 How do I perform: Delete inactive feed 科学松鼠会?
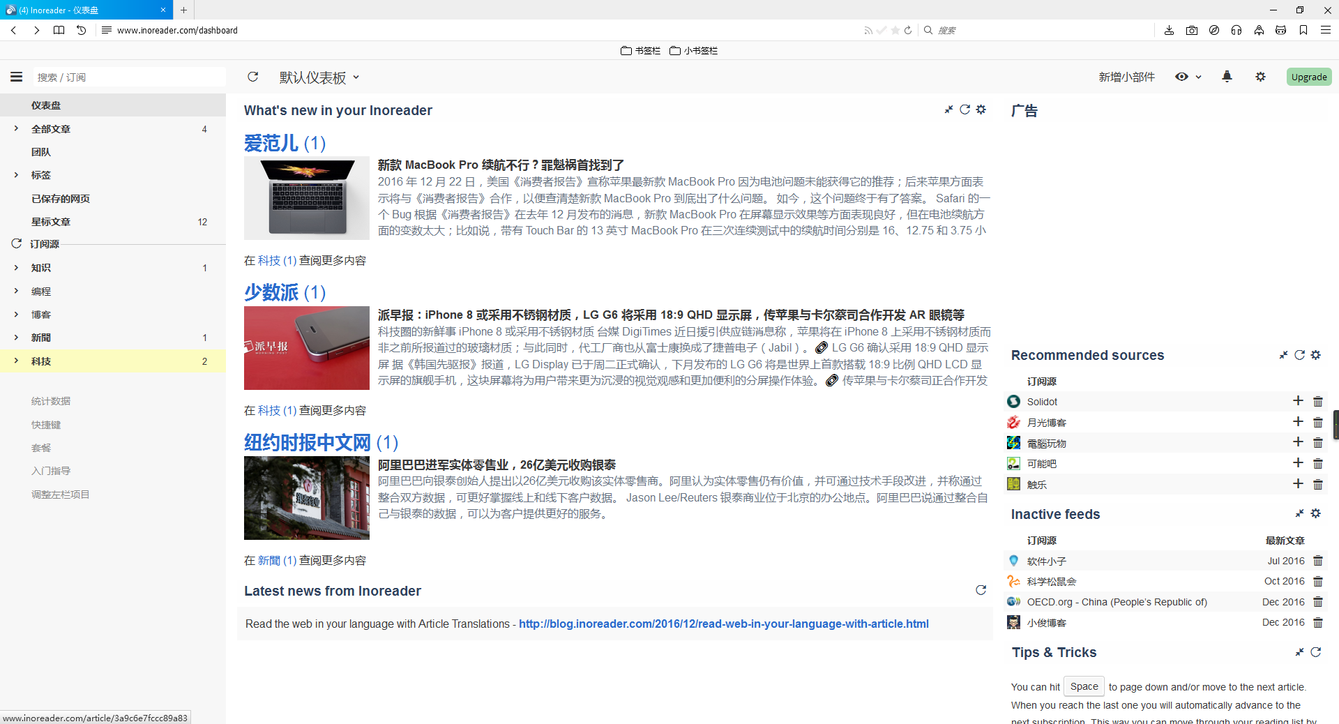1318,581
